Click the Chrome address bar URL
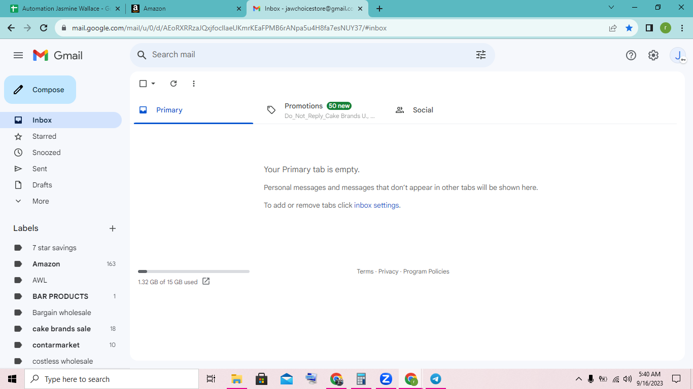The image size is (693, 389). point(229,28)
